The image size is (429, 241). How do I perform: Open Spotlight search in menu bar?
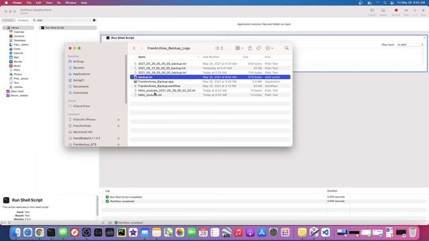point(385,3)
